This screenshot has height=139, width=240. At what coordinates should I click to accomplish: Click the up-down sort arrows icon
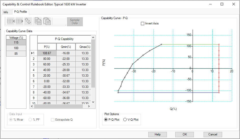click(28, 21)
